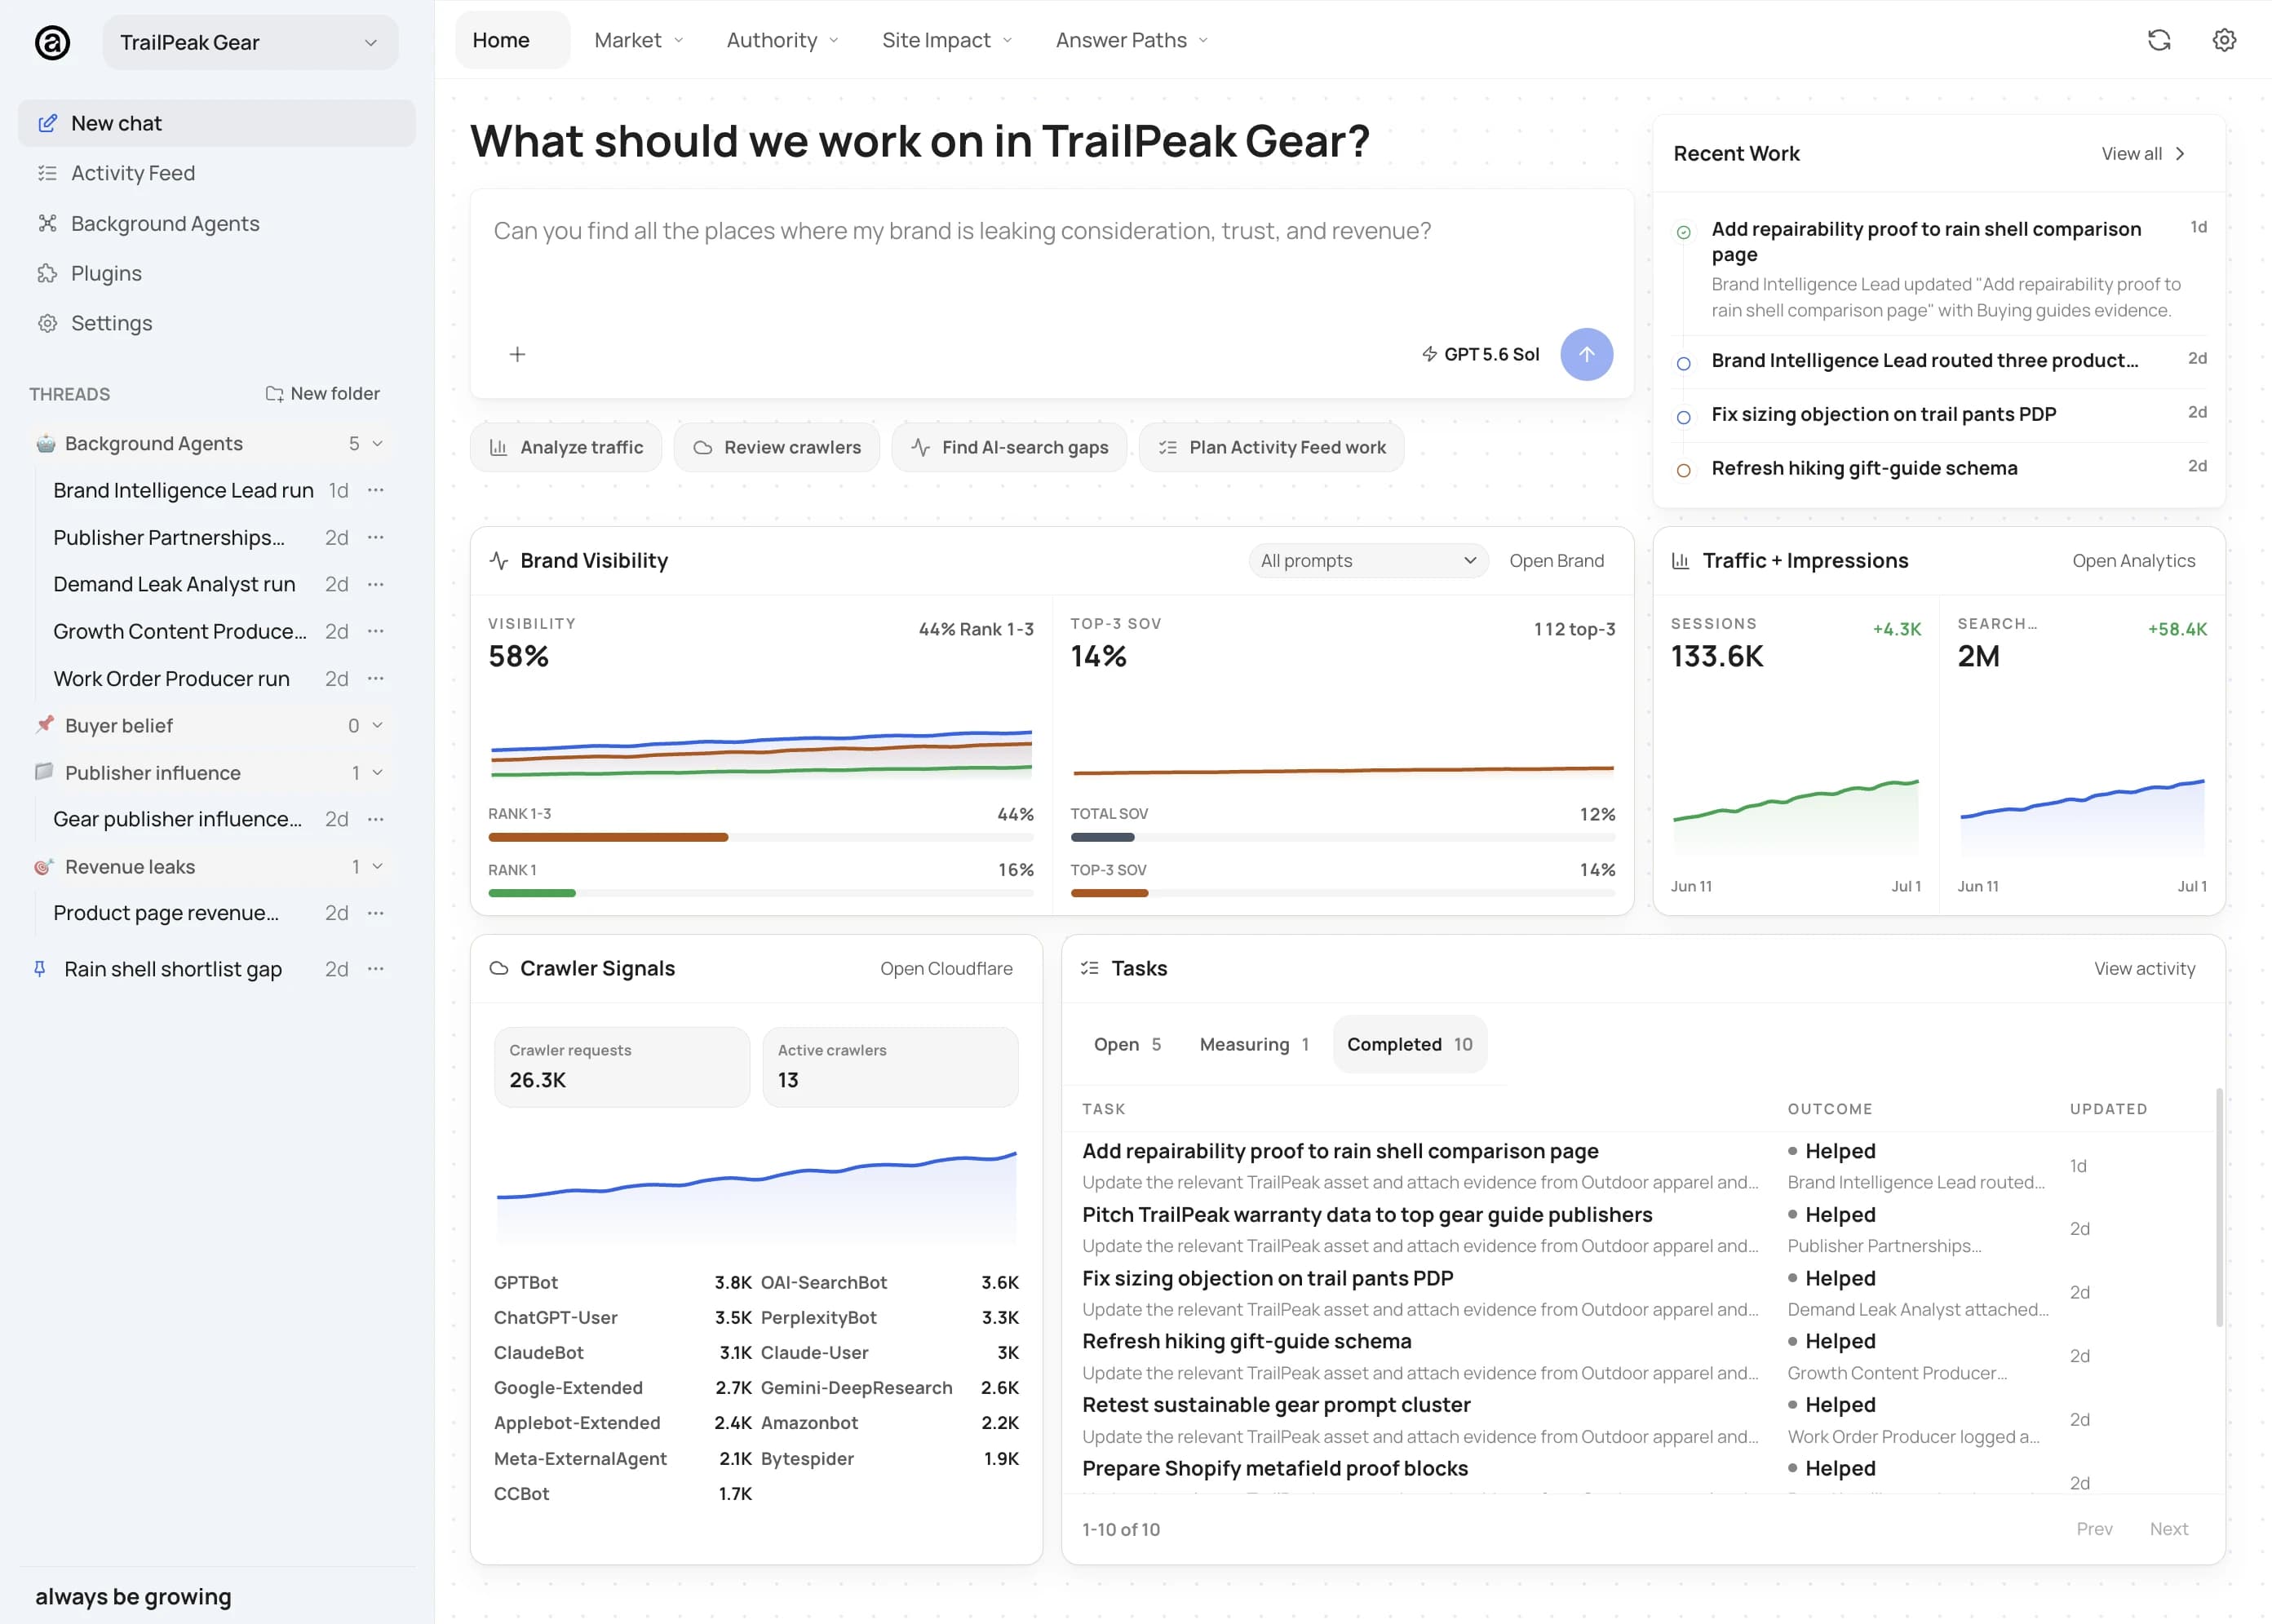Switch to the Open tasks tab
Image resolution: width=2272 pixels, height=1624 pixels.
(x=1127, y=1044)
